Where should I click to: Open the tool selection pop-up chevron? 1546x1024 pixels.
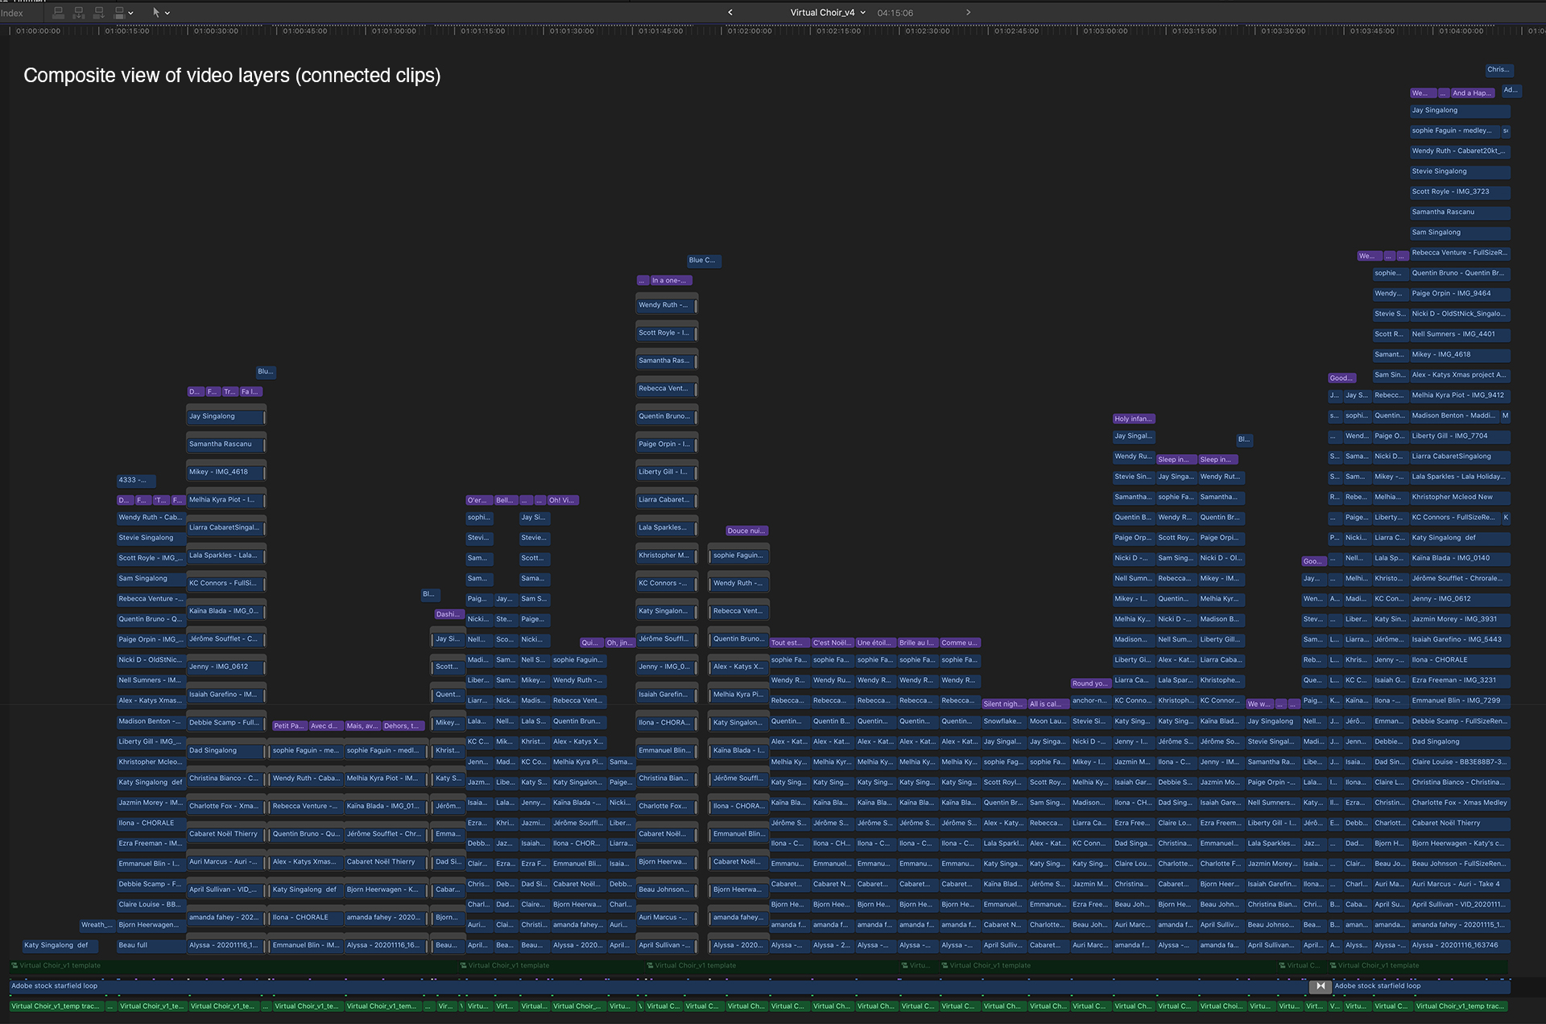167,13
